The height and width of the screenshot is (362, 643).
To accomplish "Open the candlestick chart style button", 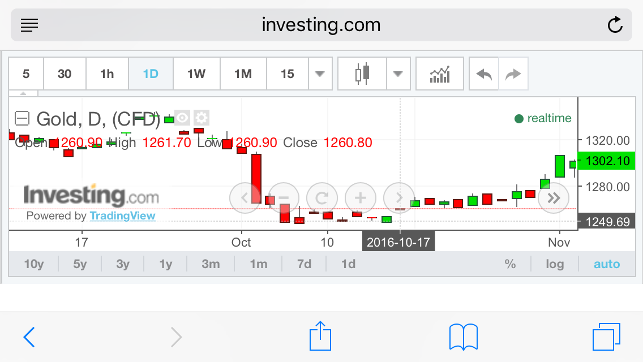I will 362,74.
